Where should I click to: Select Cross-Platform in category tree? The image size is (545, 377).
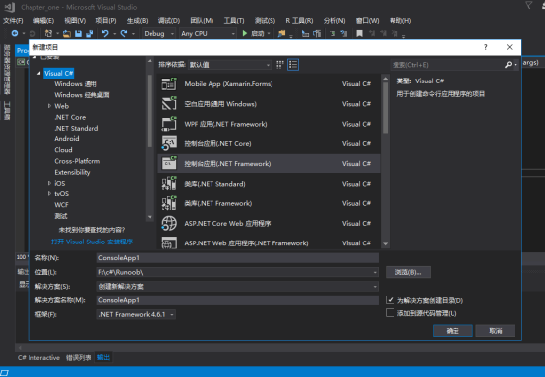pos(78,161)
